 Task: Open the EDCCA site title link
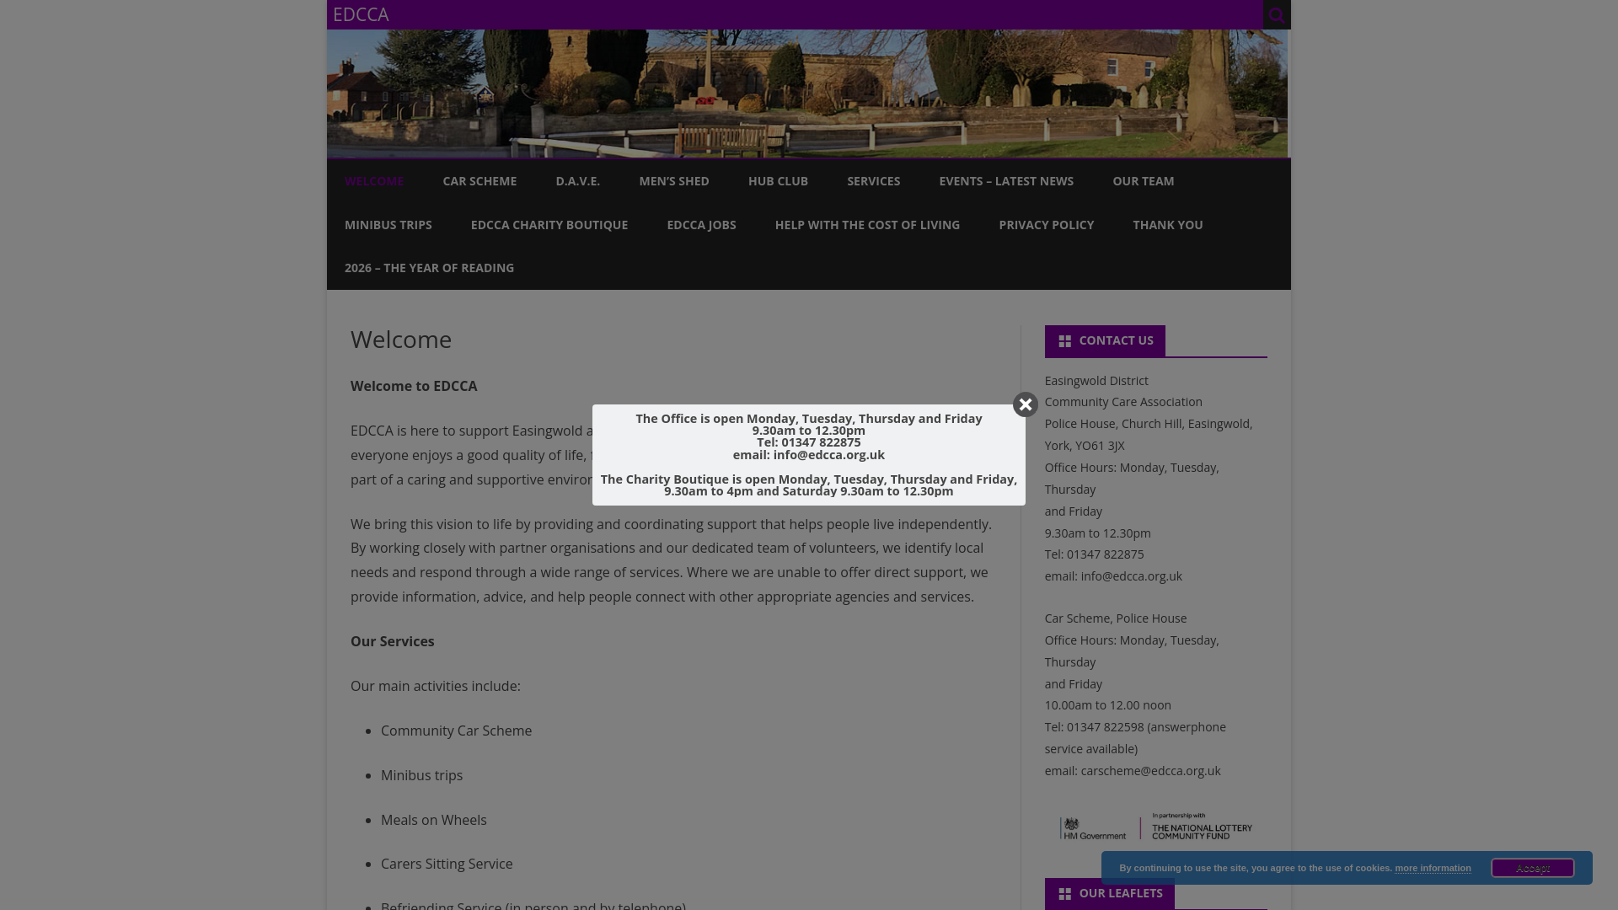[x=361, y=14]
